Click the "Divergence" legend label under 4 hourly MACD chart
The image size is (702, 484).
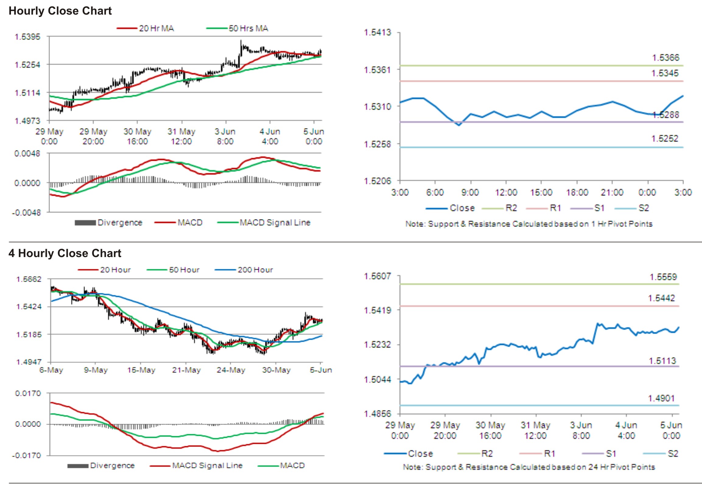[x=112, y=466]
